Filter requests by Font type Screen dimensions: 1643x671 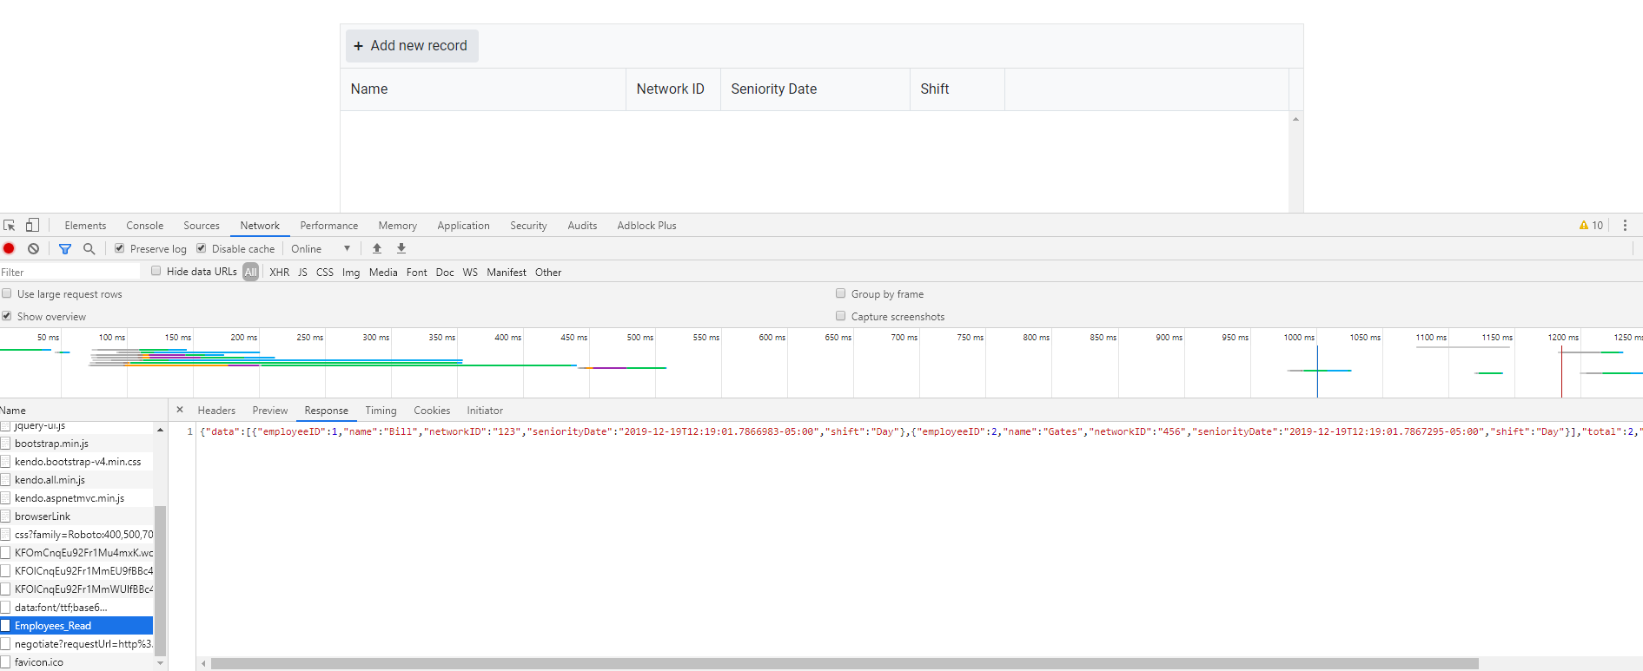click(x=417, y=273)
